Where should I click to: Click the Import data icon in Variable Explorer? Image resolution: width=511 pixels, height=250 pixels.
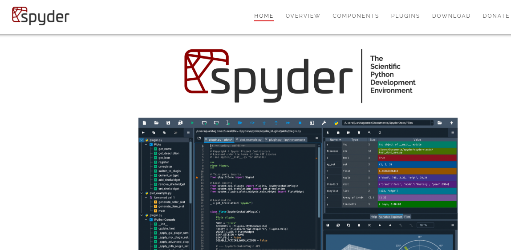click(x=328, y=133)
